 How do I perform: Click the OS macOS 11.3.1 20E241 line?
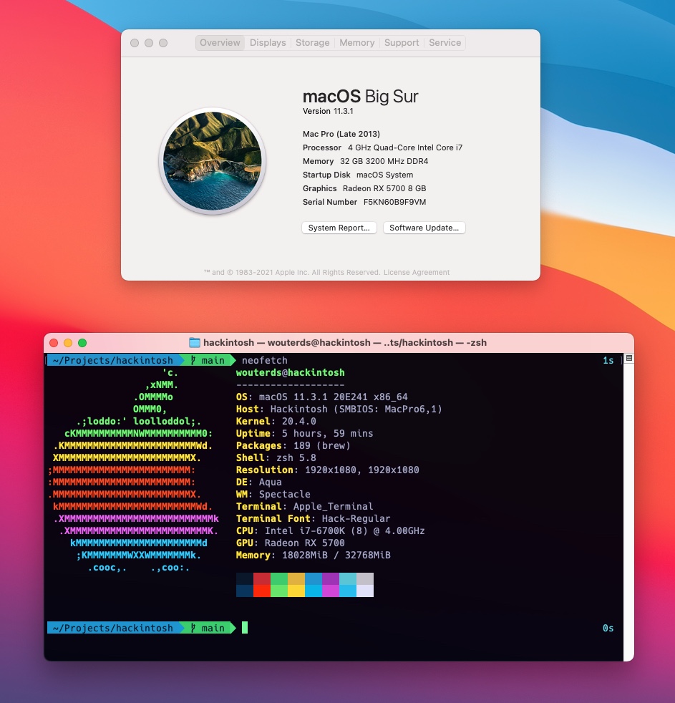click(x=322, y=397)
